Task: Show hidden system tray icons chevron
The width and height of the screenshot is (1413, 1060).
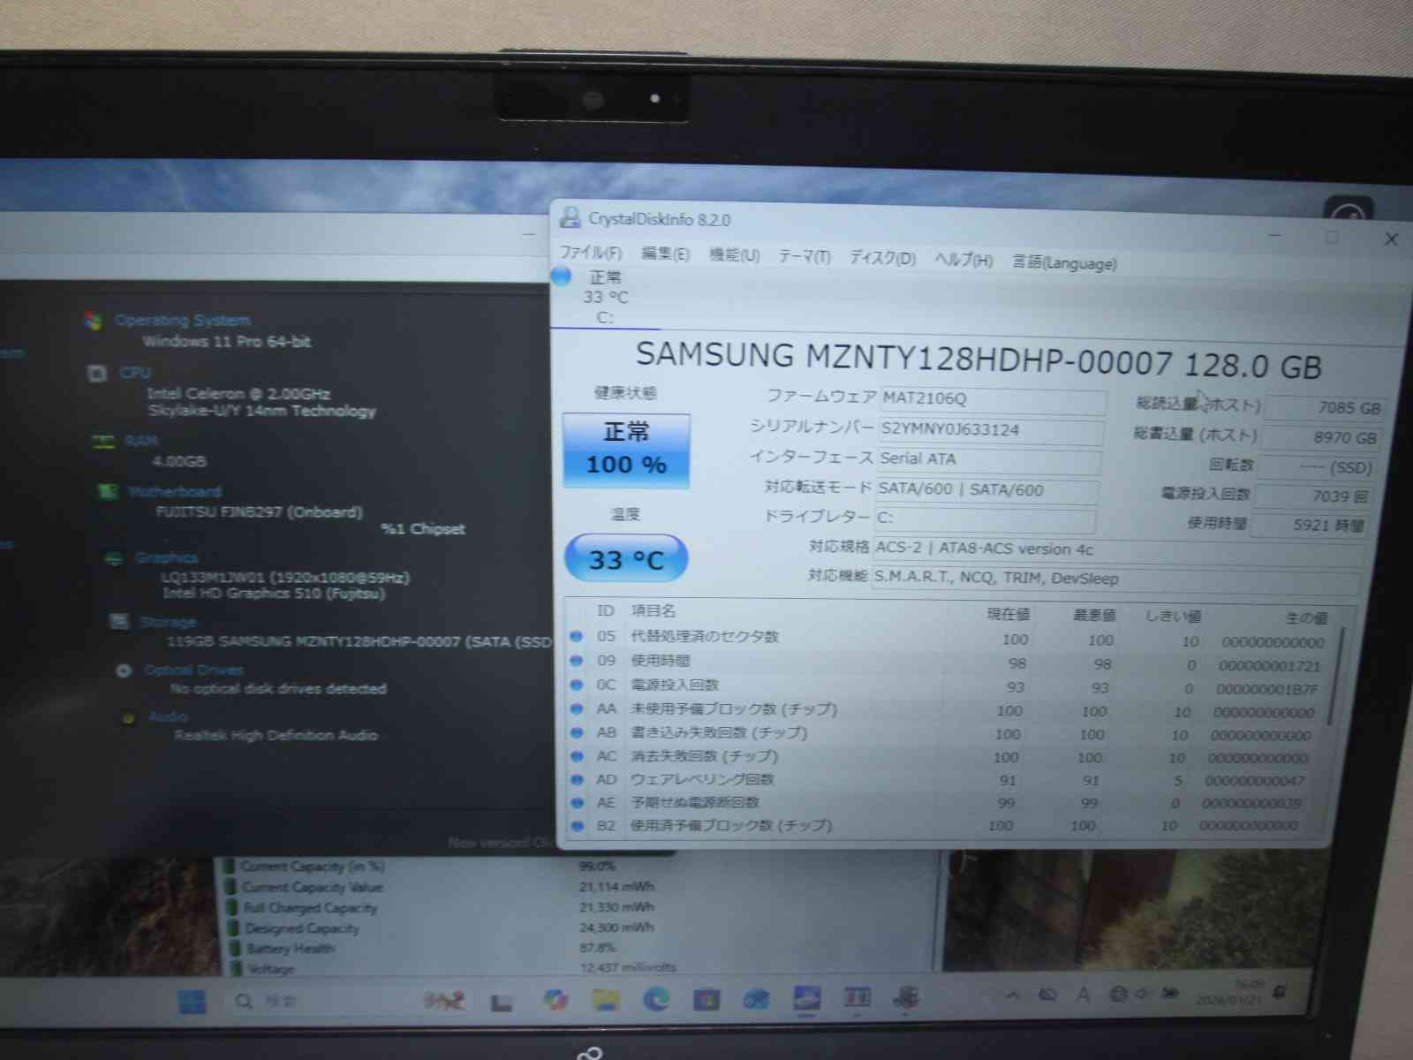Action: point(1013,996)
